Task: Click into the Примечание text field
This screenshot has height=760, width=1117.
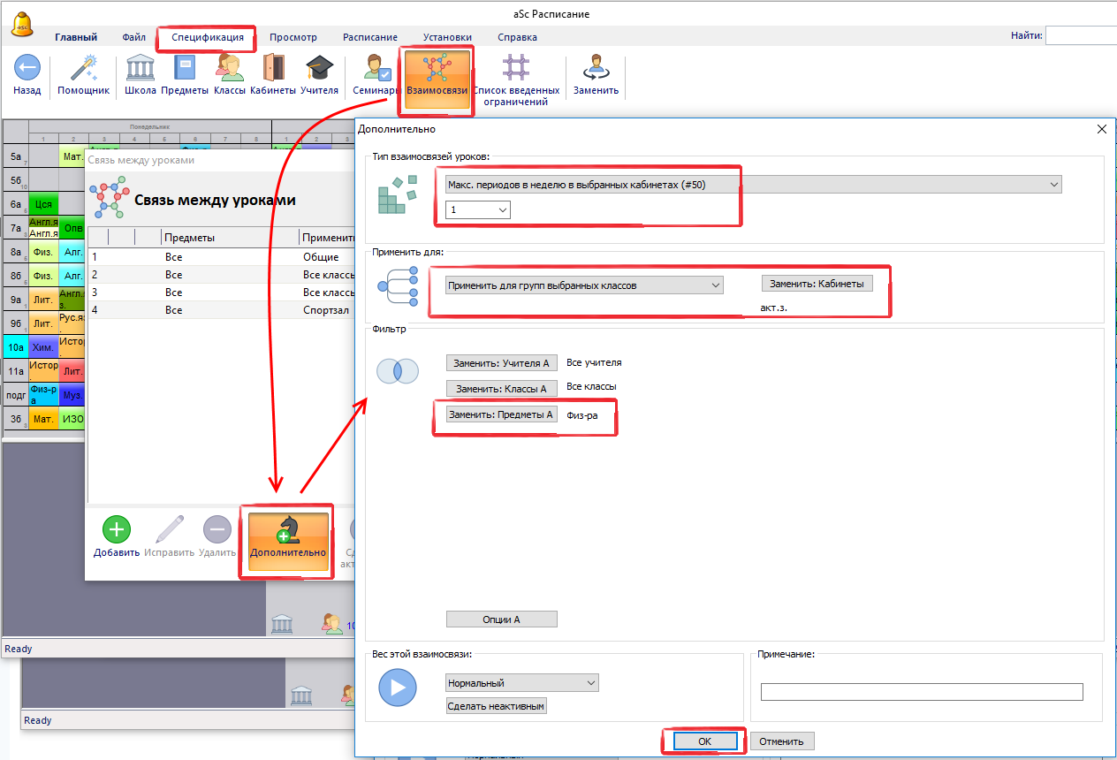Action: click(x=922, y=692)
